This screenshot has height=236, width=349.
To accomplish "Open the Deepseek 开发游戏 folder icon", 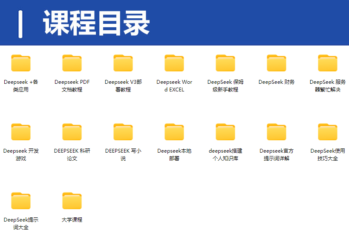I will point(21,132).
